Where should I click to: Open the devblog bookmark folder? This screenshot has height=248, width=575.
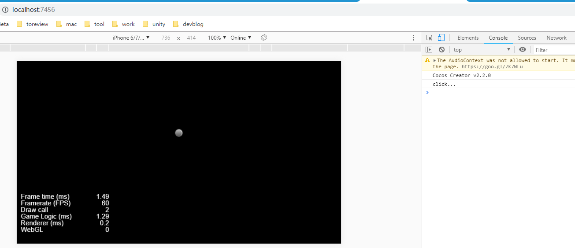coord(188,24)
